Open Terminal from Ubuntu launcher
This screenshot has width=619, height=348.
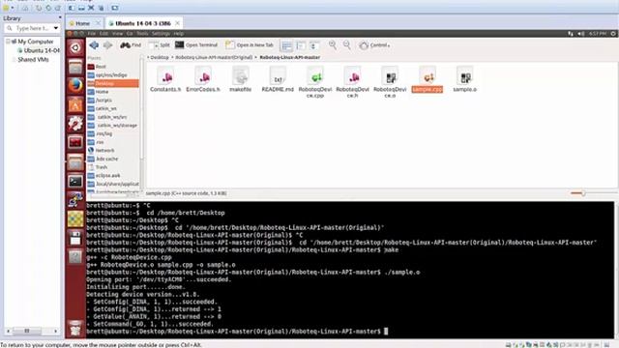(75, 181)
